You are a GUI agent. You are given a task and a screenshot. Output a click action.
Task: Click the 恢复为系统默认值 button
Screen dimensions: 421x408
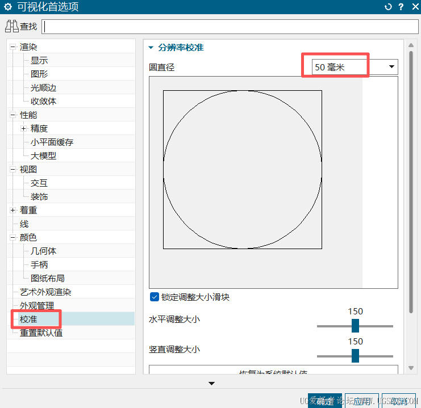point(273,370)
